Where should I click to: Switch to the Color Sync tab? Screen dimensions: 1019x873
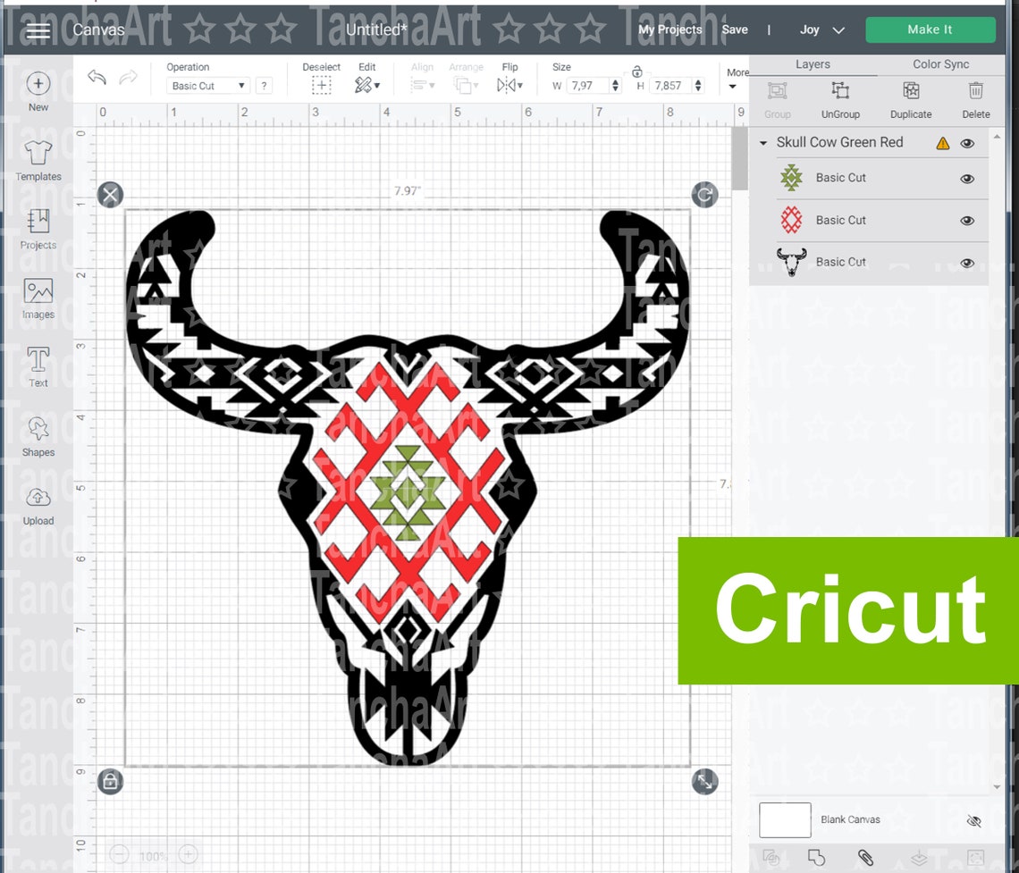click(x=940, y=63)
